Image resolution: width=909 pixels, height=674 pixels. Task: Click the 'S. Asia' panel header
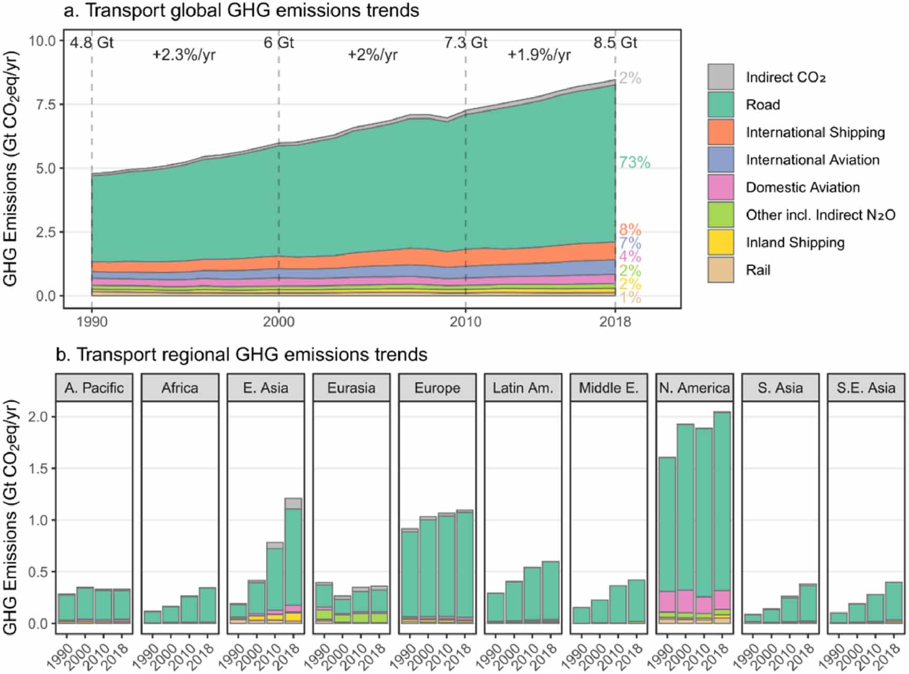pyautogui.click(x=780, y=388)
